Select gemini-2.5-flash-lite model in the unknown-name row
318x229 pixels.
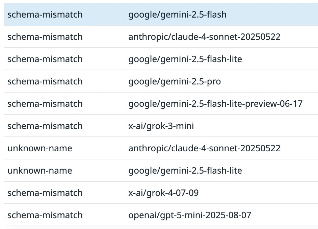185,170
